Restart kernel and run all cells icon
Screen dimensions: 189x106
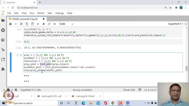coord(55,24)
